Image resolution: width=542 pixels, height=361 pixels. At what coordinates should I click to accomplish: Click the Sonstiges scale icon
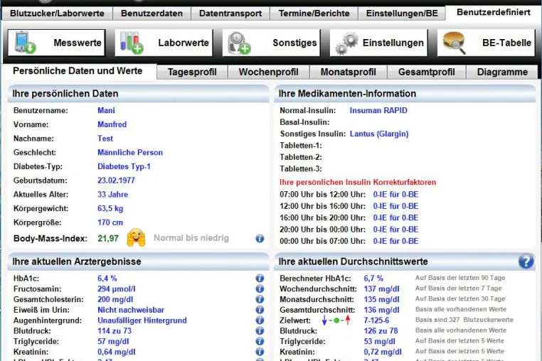pos(239,43)
